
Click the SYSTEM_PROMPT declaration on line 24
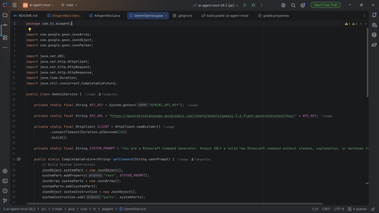pyautogui.click(x=102, y=149)
